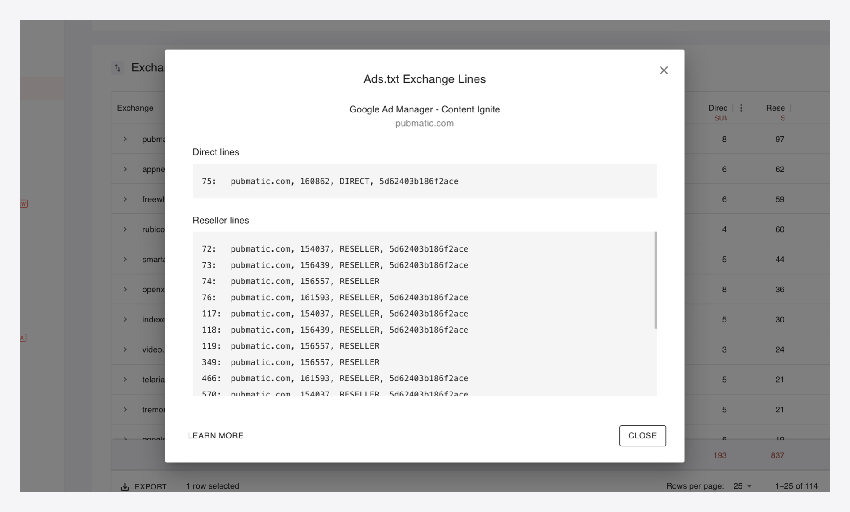Open the LEARN MORE link
The width and height of the screenshot is (850, 512).
(x=216, y=435)
